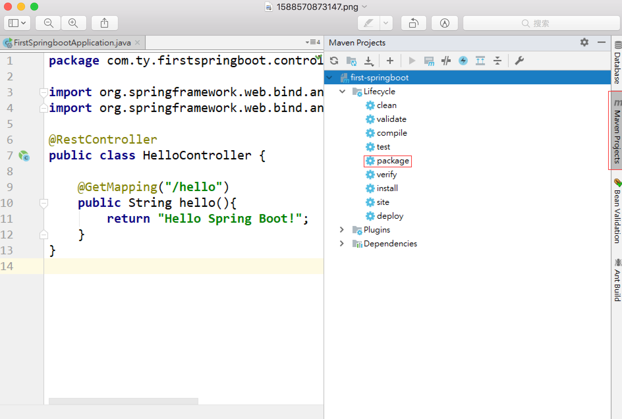Click the plus icon to add Maven project
The height and width of the screenshot is (419, 622).
pos(390,61)
